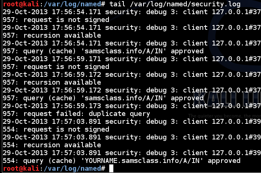Click the tail command word in the top line
The height and width of the screenshot is (173, 261).
[x=118, y=4]
